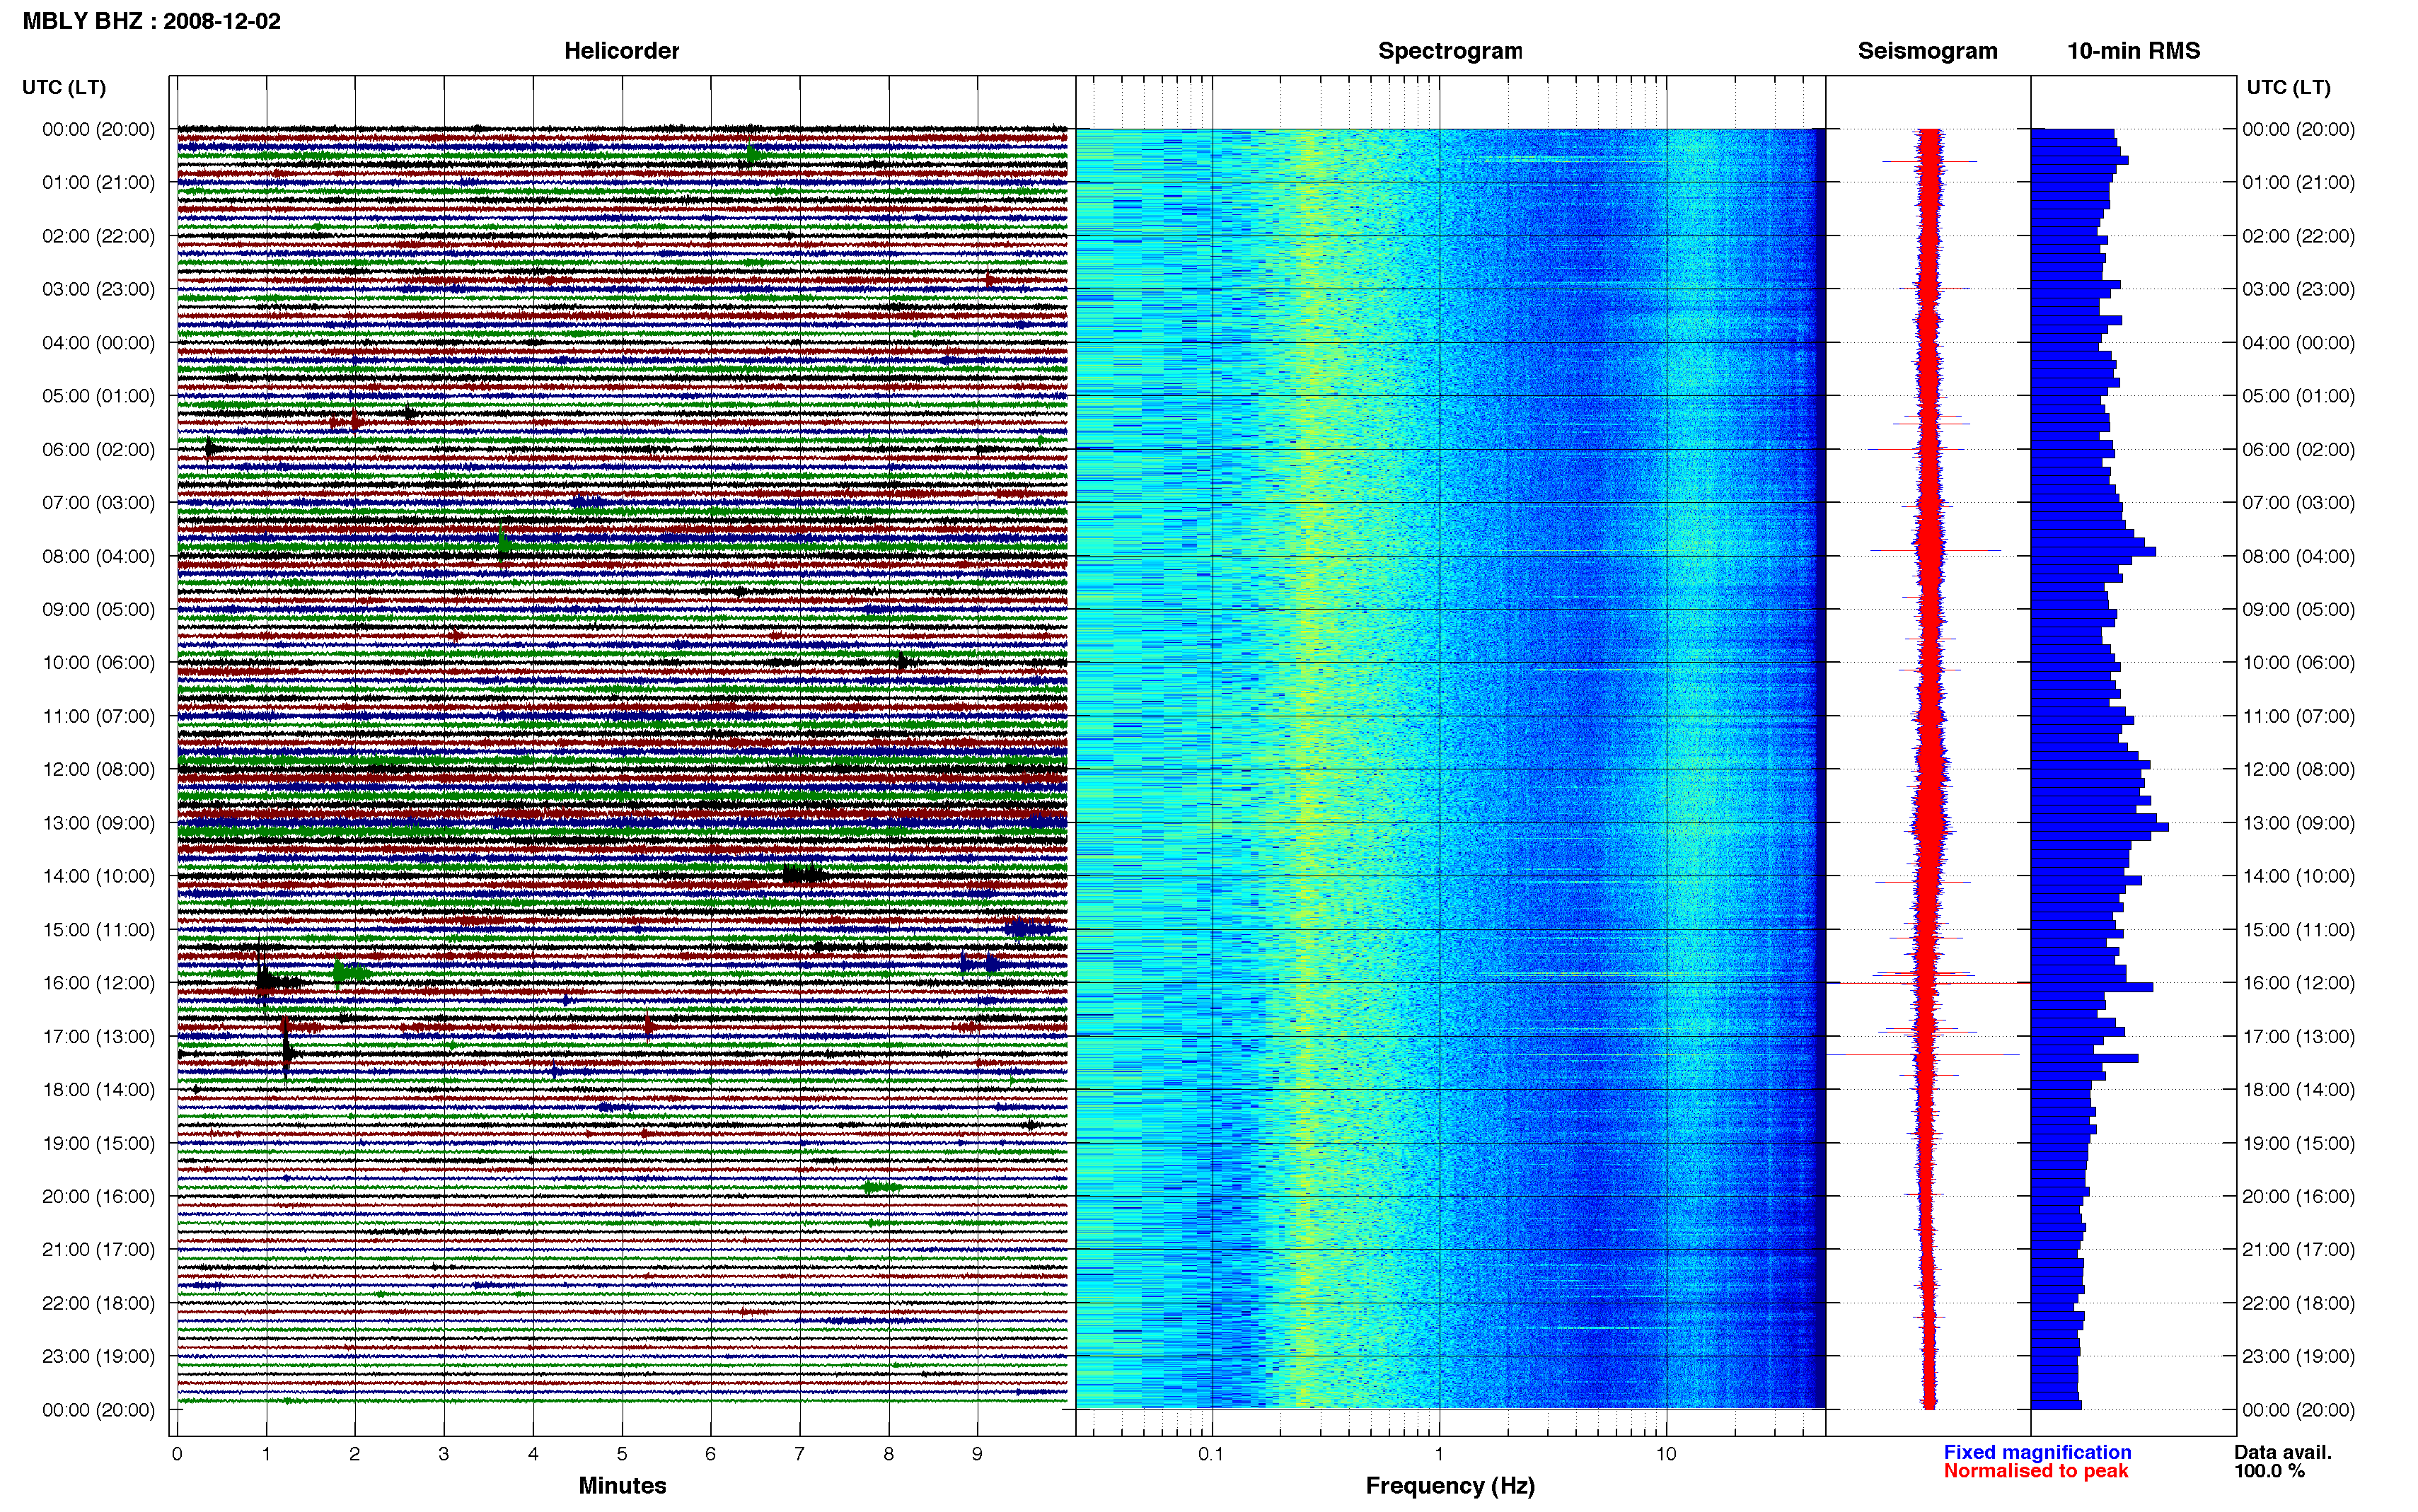Click left time label 08:00 (04:00)
This screenshot has height=1512, width=2418.
[x=98, y=556]
